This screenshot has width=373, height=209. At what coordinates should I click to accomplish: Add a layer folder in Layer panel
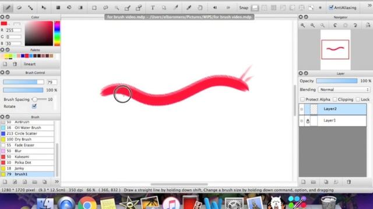[x=314, y=182]
